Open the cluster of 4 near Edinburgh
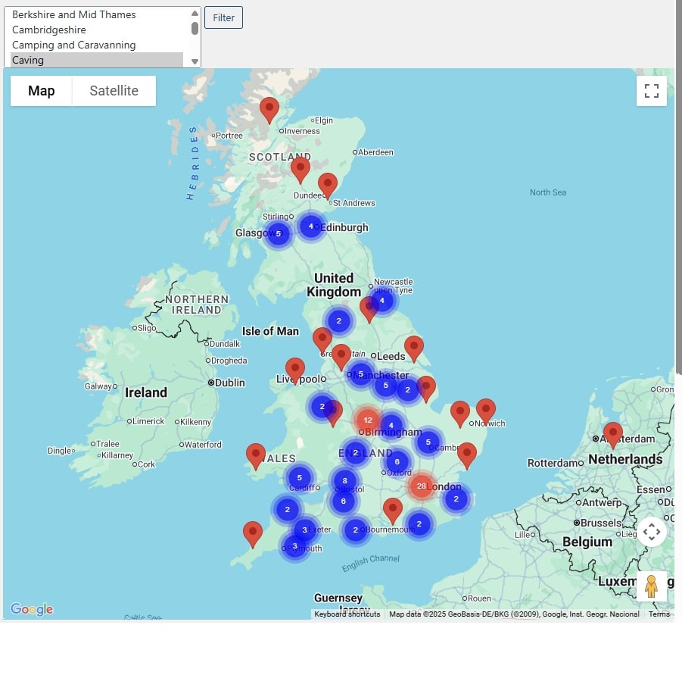 [310, 226]
